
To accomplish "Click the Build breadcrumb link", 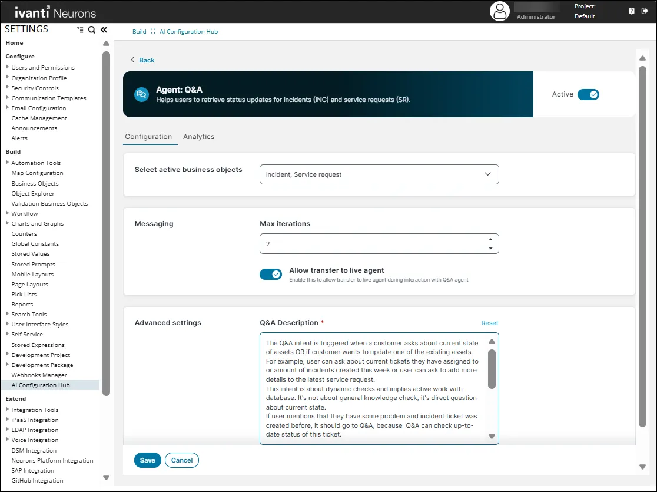I will click(x=139, y=31).
